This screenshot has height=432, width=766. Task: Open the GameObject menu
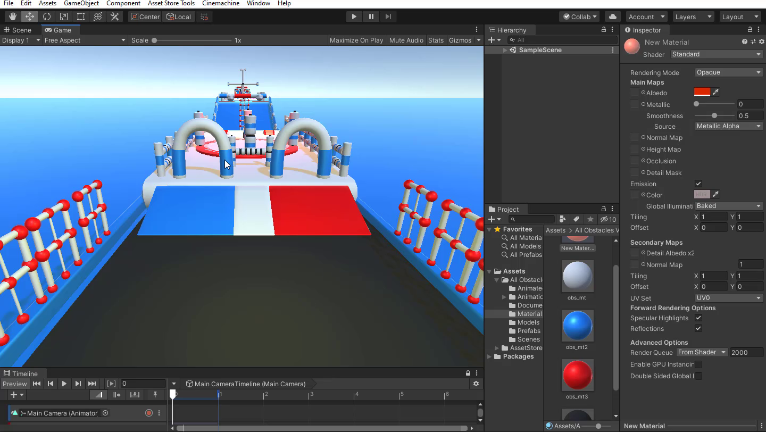coord(81,3)
